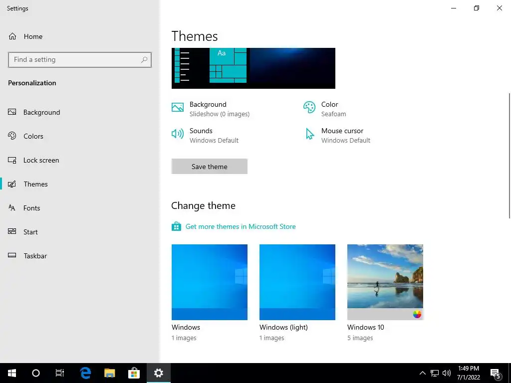Open the clock showing 1:49 PM
Image resolution: width=511 pixels, height=383 pixels.
(x=468, y=373)
